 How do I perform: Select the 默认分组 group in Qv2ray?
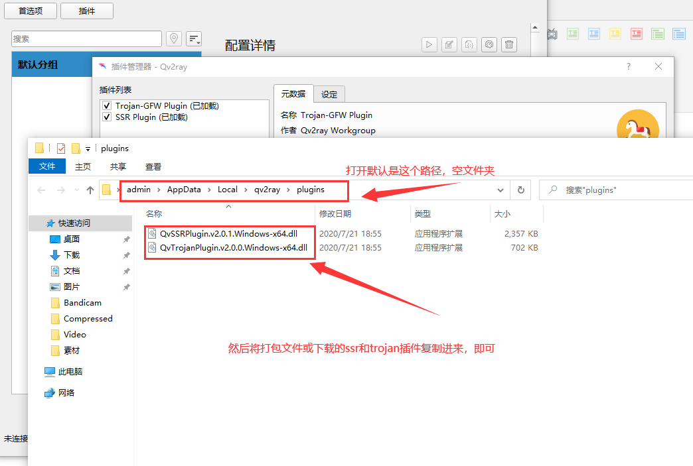[52, 64]
